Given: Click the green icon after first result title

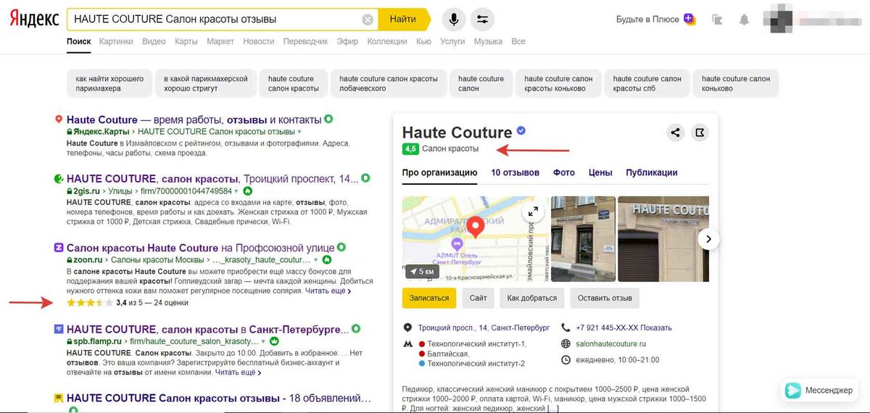Looking at the screenshot, I should point(328,119).
